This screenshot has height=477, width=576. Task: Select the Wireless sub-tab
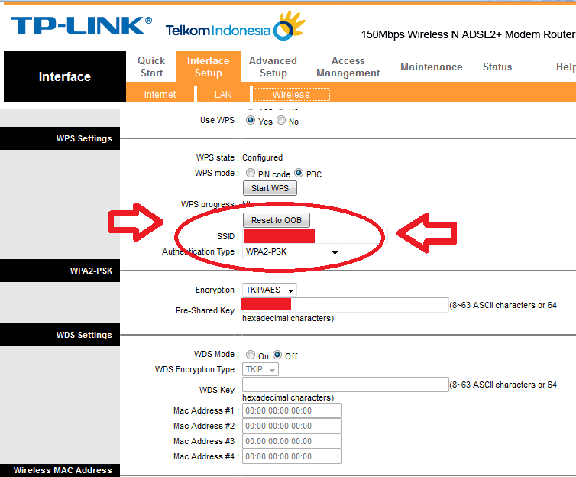[x=291, y=95]
